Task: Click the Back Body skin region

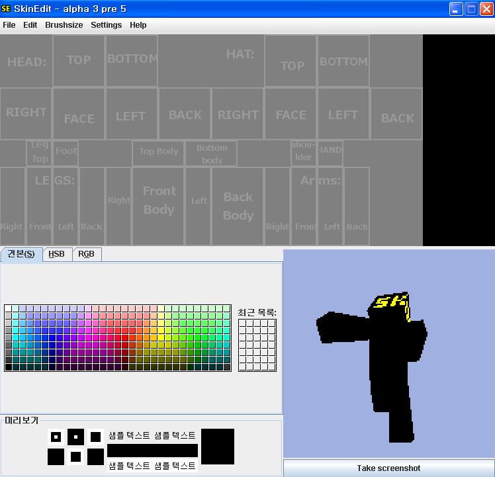Action: point(238,206)
